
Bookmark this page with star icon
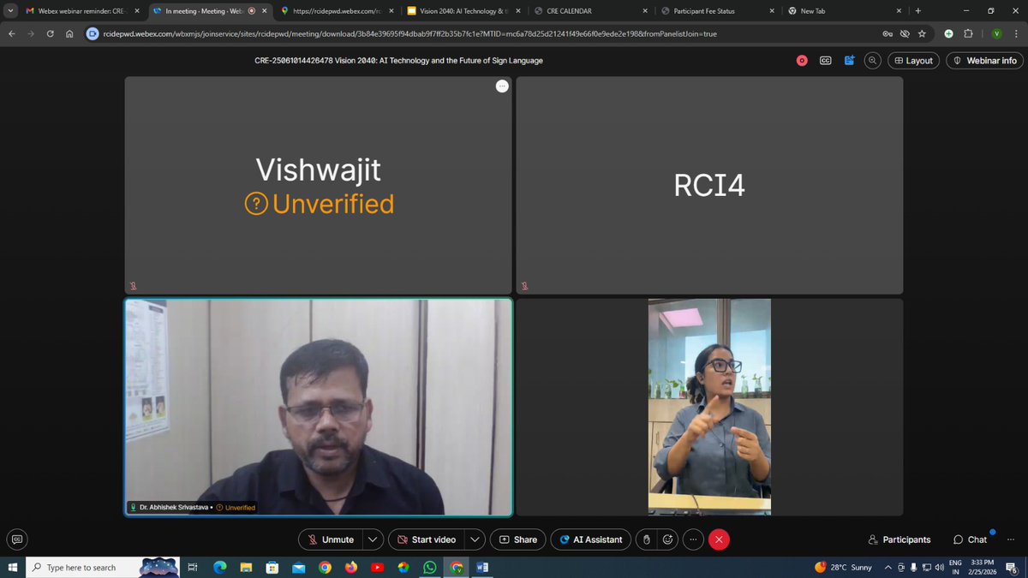(922, 33)
